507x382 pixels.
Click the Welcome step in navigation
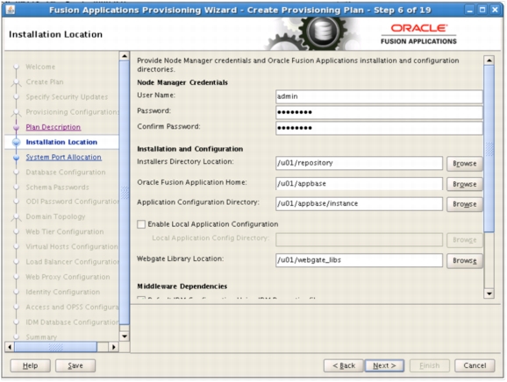pyautogui.click(x=40, y=67)
